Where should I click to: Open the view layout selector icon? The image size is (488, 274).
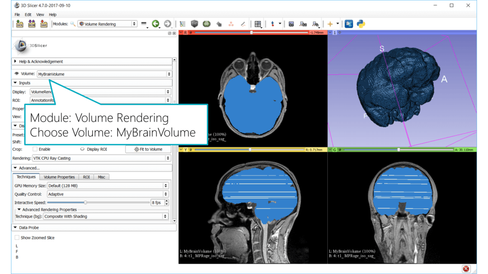click(x=257, y=23)
